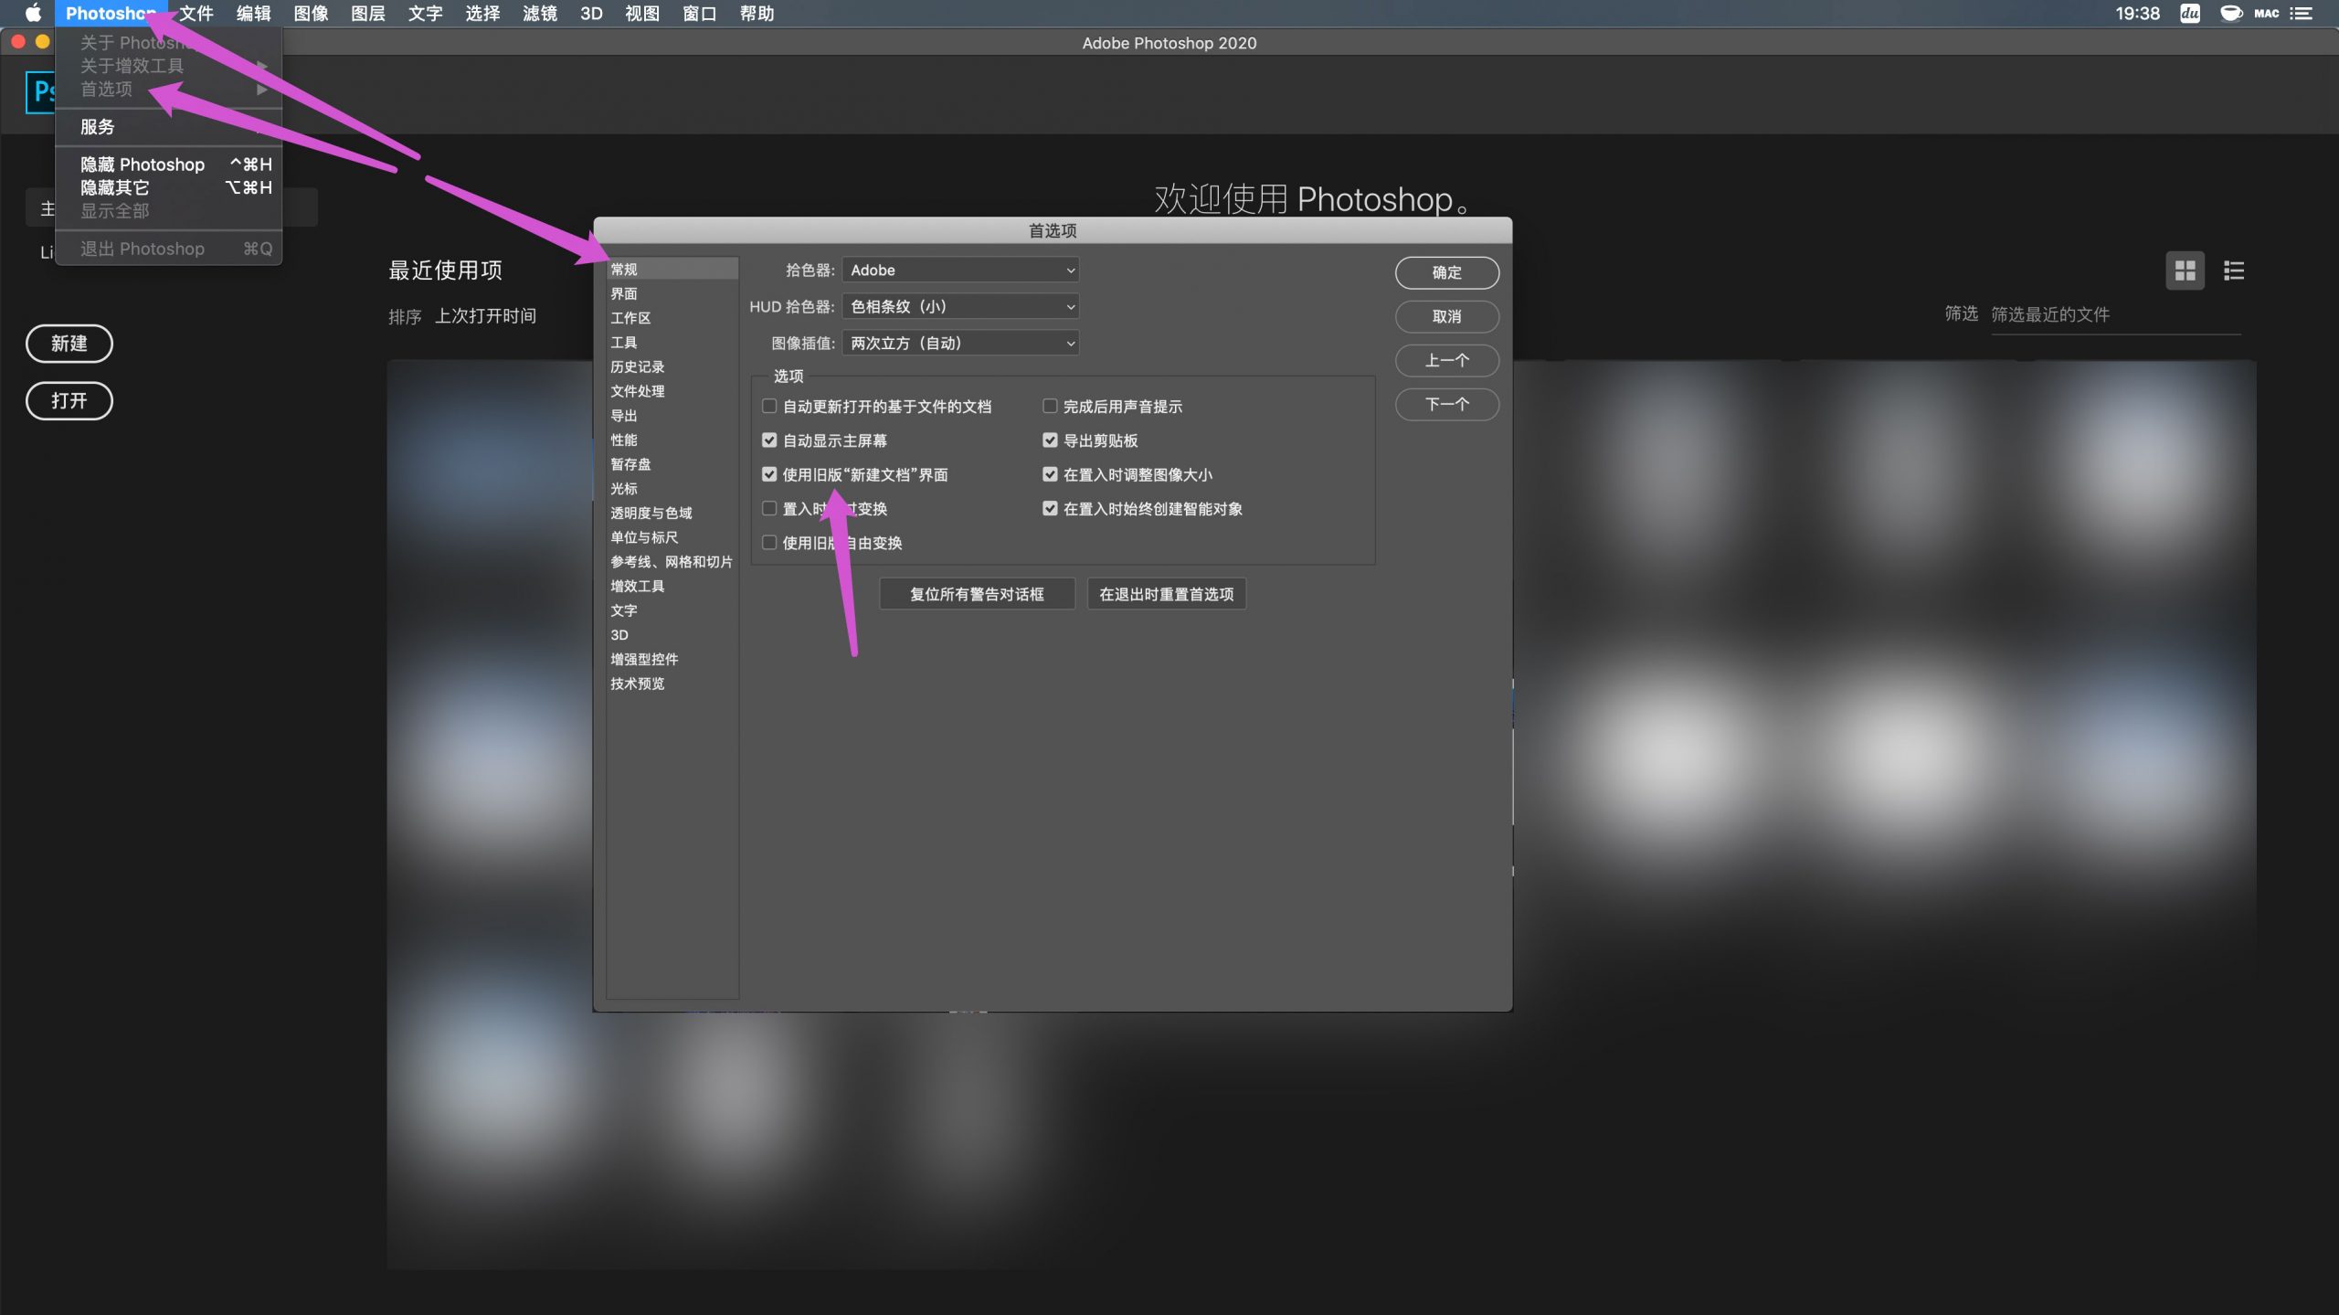Click the 新建 button on home screen

pyautogui.click(x=69, y=344)
